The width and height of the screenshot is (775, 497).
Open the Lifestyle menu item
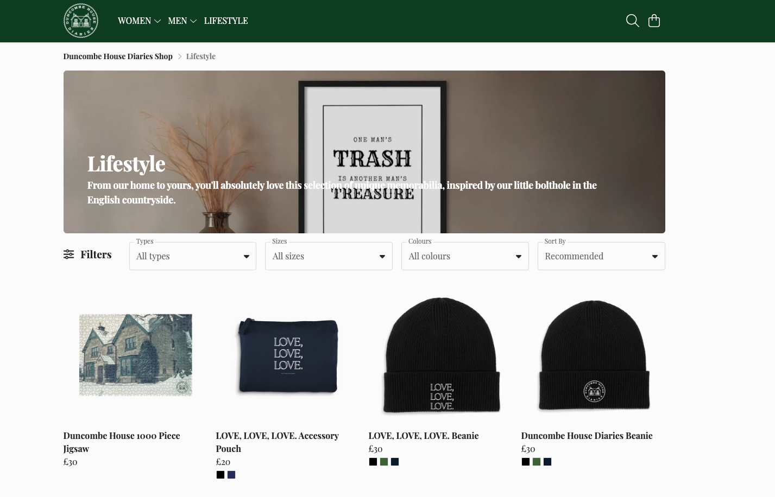point(226,21)
